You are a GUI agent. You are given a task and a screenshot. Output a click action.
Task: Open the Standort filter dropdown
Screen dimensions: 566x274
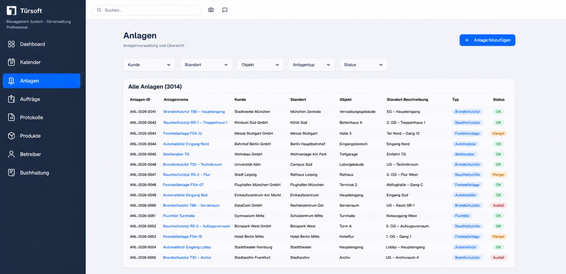(x=206, y=65)
